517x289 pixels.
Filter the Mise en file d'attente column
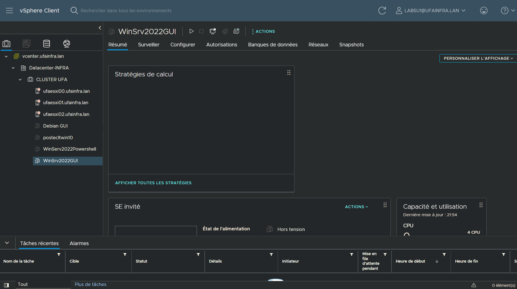pos(385,254)
